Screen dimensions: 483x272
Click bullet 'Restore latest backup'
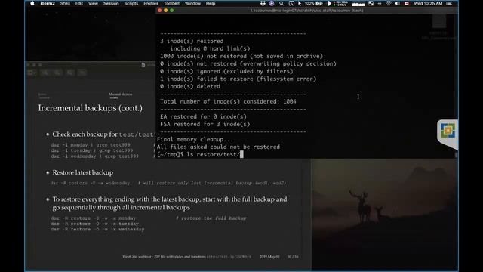pos(83,172)
